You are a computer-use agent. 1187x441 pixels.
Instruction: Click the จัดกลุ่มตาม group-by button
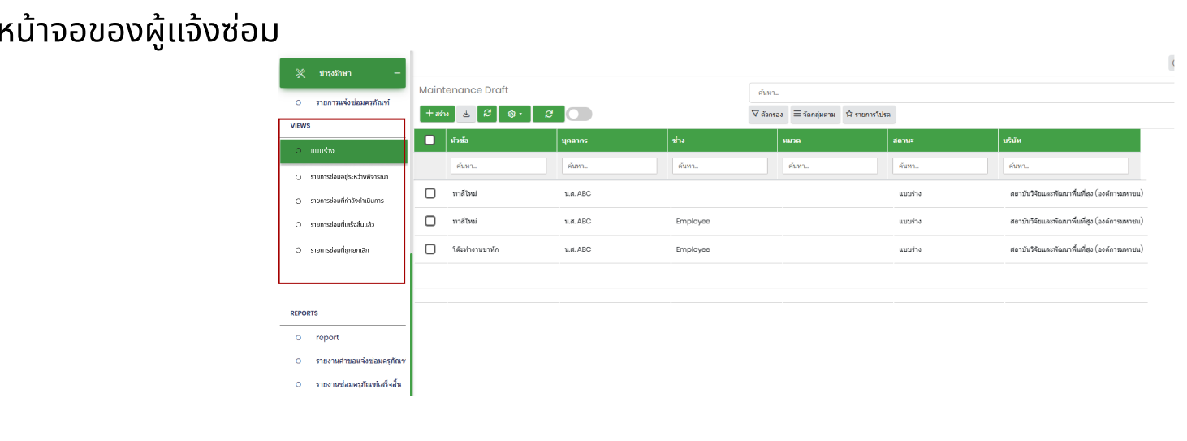coord(815,115)
